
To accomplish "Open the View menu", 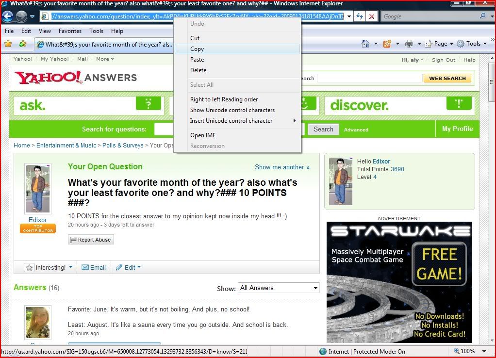I will 45,31.
